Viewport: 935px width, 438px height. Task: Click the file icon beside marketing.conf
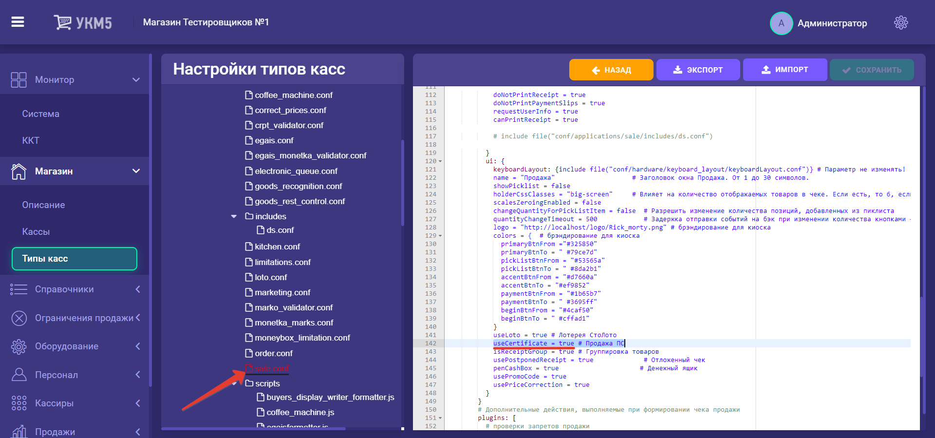pyautogui.click(x=249, y=292)
